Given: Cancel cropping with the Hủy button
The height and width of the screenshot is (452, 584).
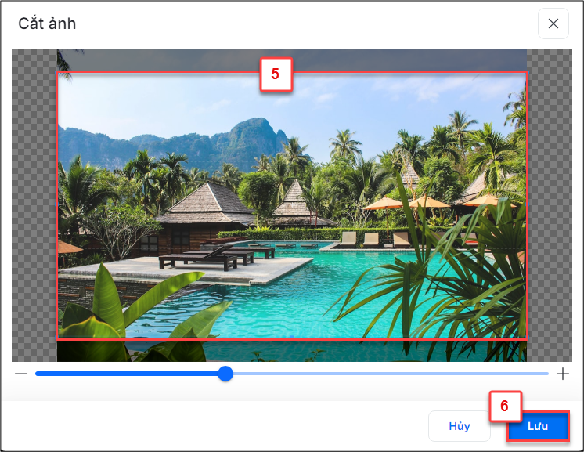Looking at the screenshot, I should [x=460, y=426].
